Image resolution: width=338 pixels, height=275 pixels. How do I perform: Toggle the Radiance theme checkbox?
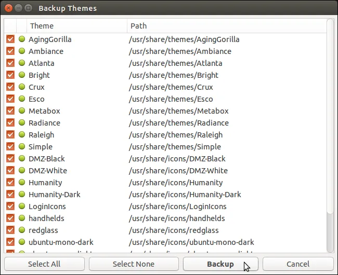click(10, 123)
